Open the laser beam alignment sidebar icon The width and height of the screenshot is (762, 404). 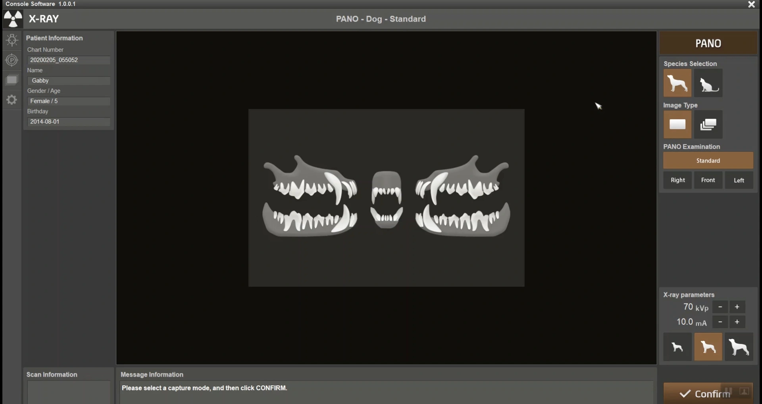(12, 40)
